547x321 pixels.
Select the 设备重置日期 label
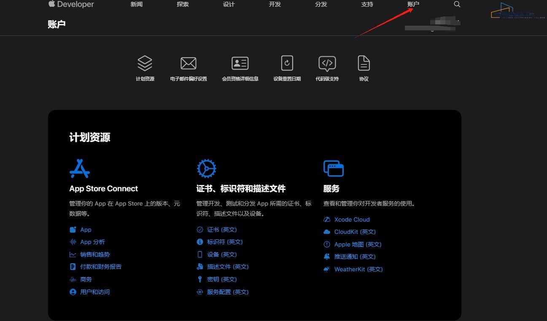pyautogui.click(x=287, y=79)
